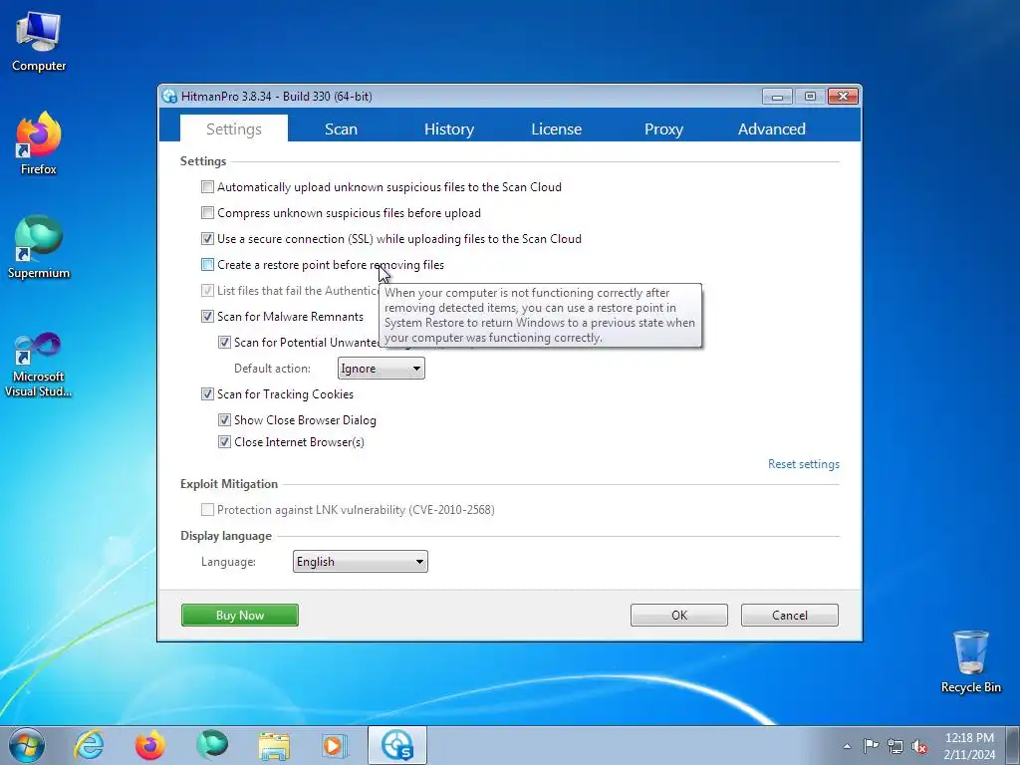Uncheck Scan for Potential Unwanted Programs
The width and height of the screenshot is (1020, 765).
(224, 343)
